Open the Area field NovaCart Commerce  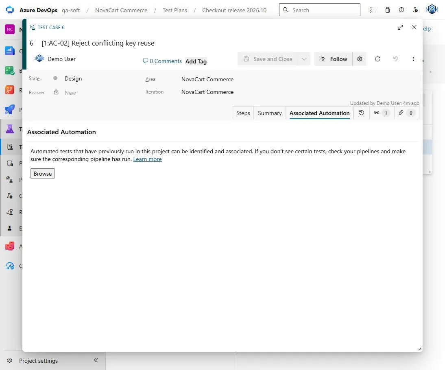click(x=207, y=79)
